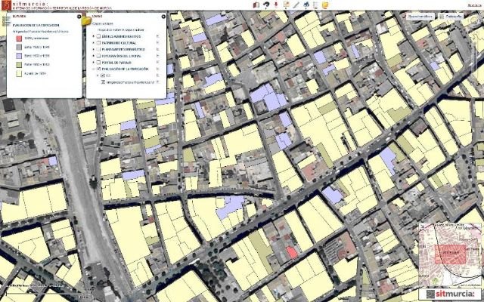Collapse the Evaluación de la Edificación group
This screenshot has height=302, width=484.
tap(94, 69)
